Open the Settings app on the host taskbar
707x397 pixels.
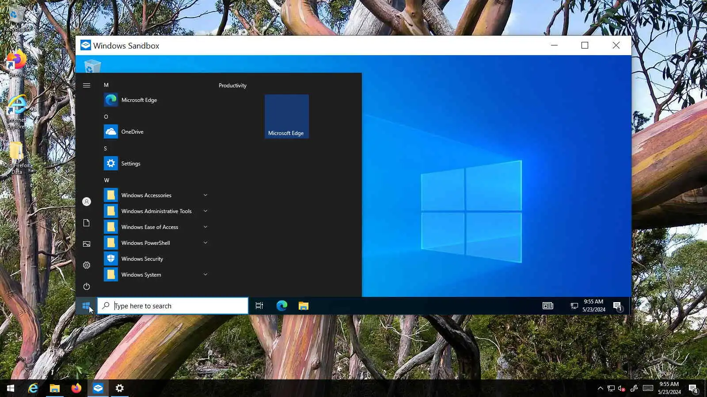pos(120,388)
